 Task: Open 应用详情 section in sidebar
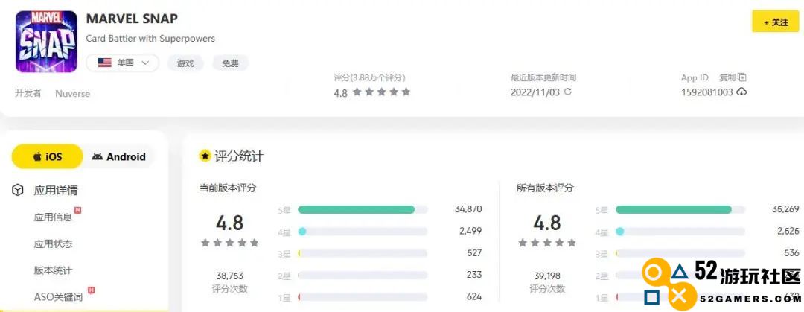[x=56, y=191]
